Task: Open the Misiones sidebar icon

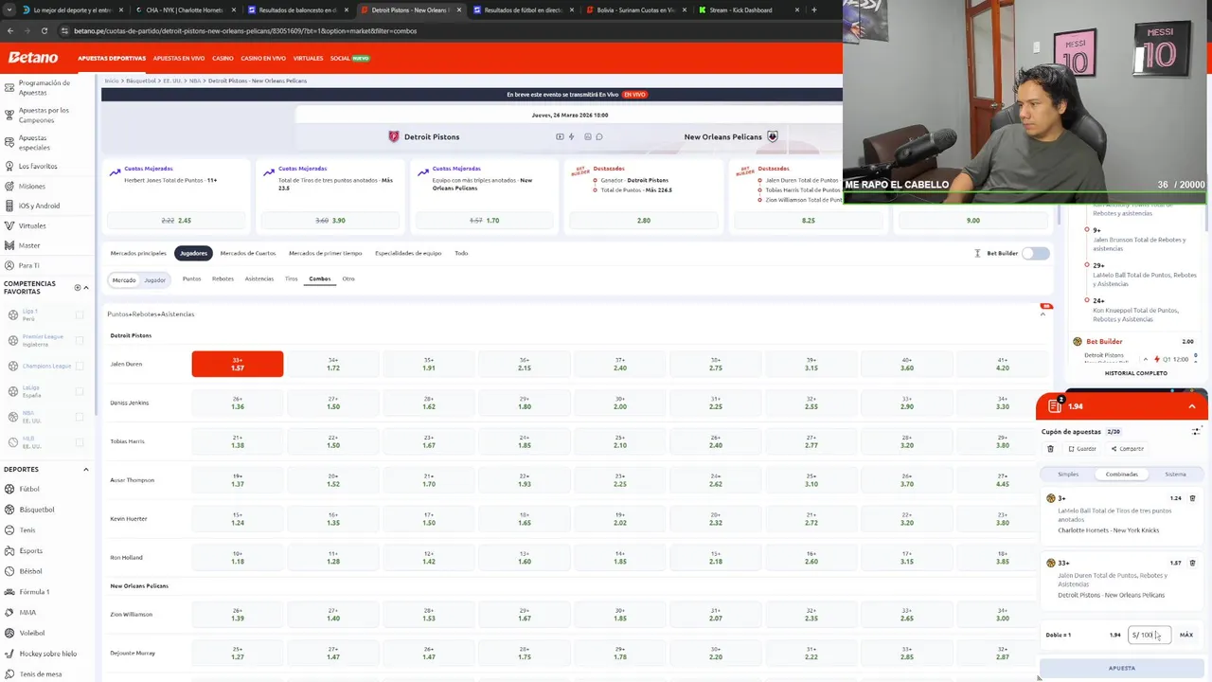Action: (9, 186)
